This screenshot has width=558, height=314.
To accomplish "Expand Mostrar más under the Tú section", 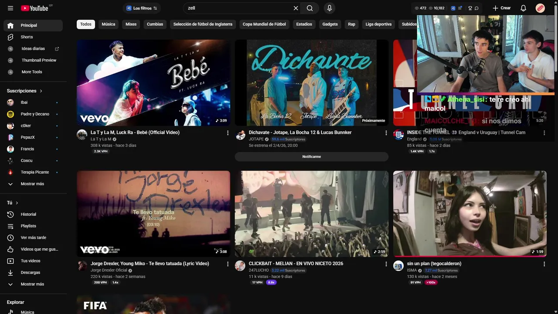I will 33,284.
